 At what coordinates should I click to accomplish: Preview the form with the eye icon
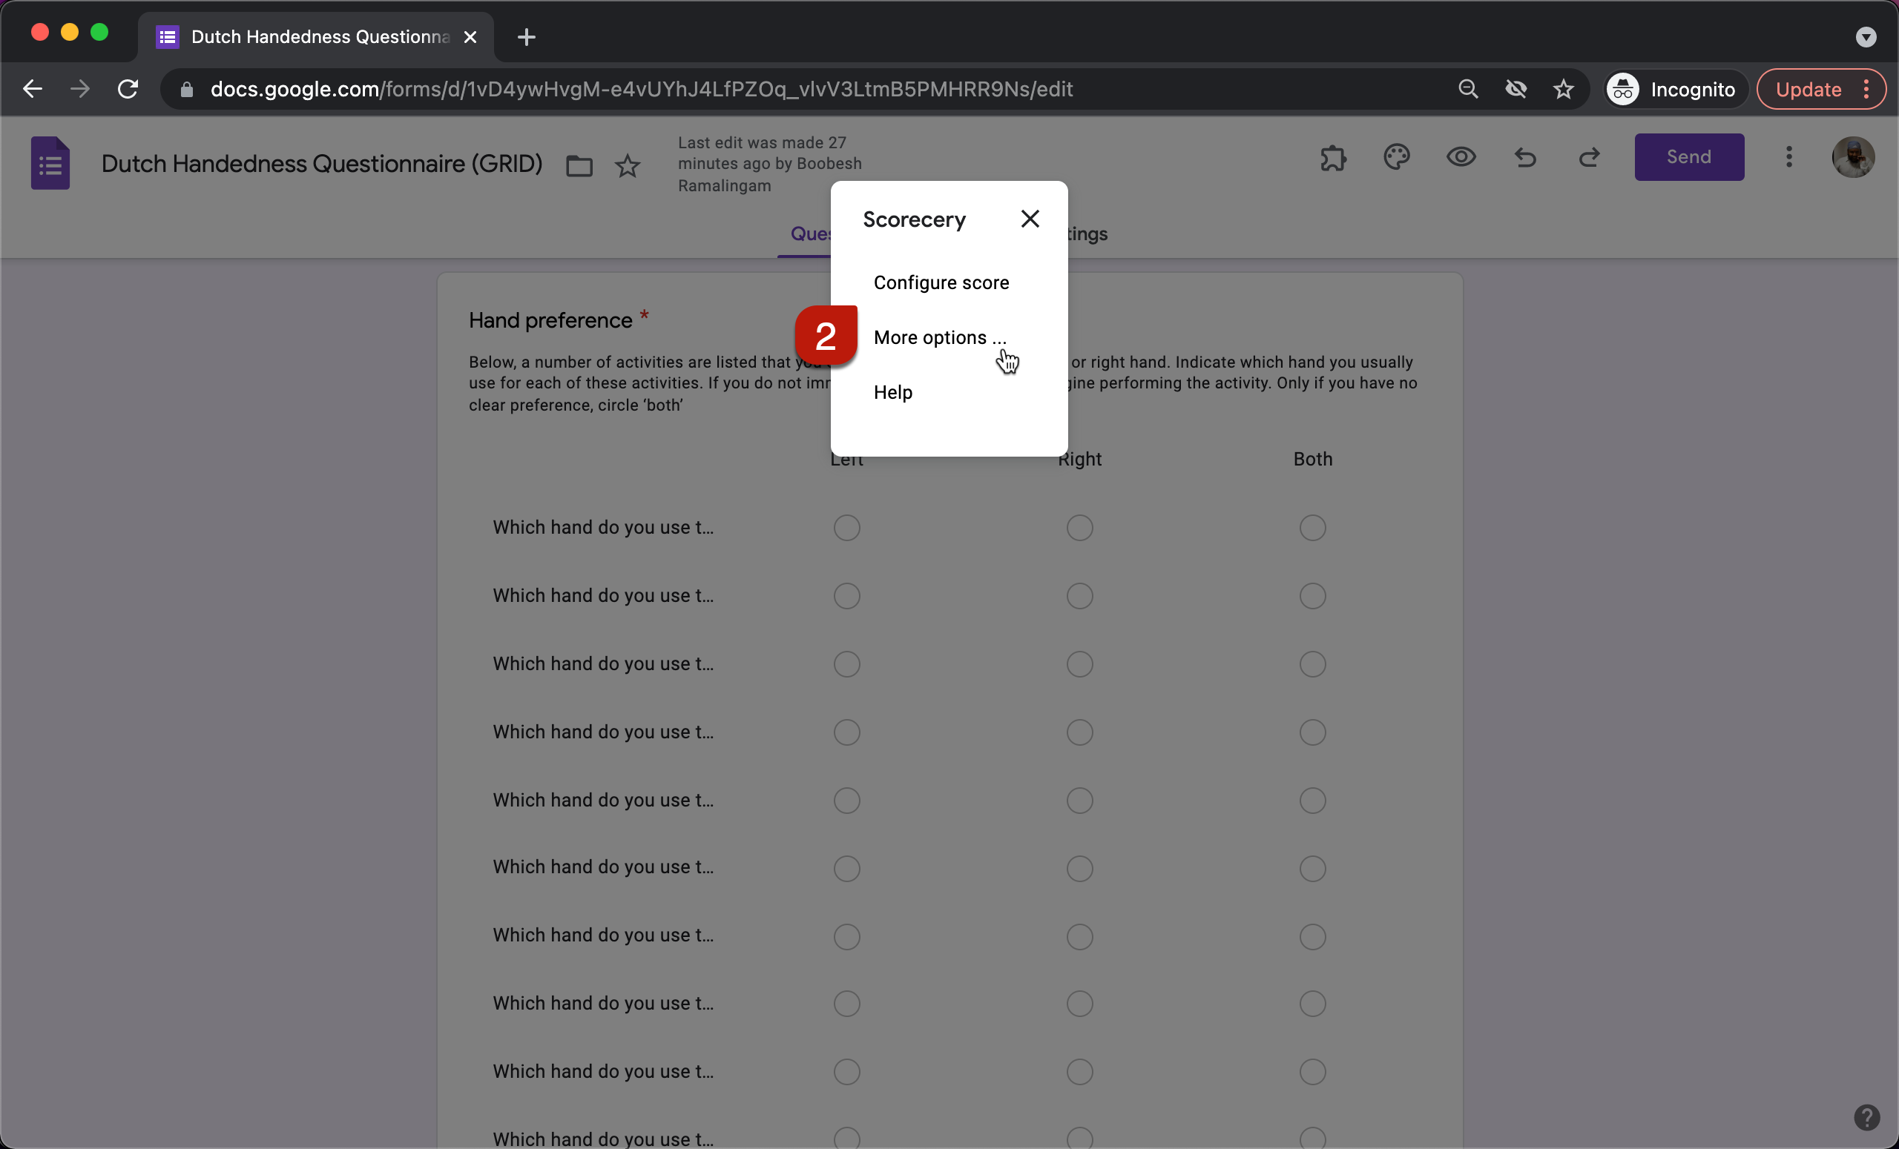pos(1461,157)
